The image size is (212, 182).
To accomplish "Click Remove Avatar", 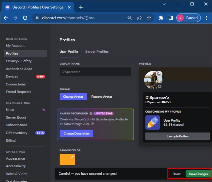I will click(x=102, y=97).
